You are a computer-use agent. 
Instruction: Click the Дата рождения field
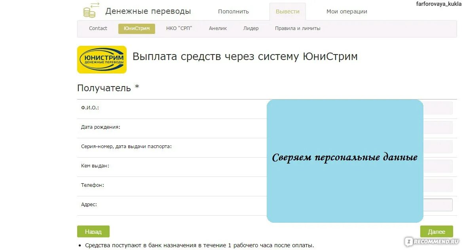pos(438,128)
